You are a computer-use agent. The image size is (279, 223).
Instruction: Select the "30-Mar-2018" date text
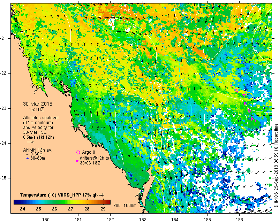coord(38,104)
